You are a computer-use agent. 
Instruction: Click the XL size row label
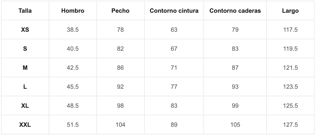tap(25, 106)
